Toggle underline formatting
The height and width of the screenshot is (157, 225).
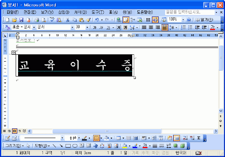tap(108, 27)
